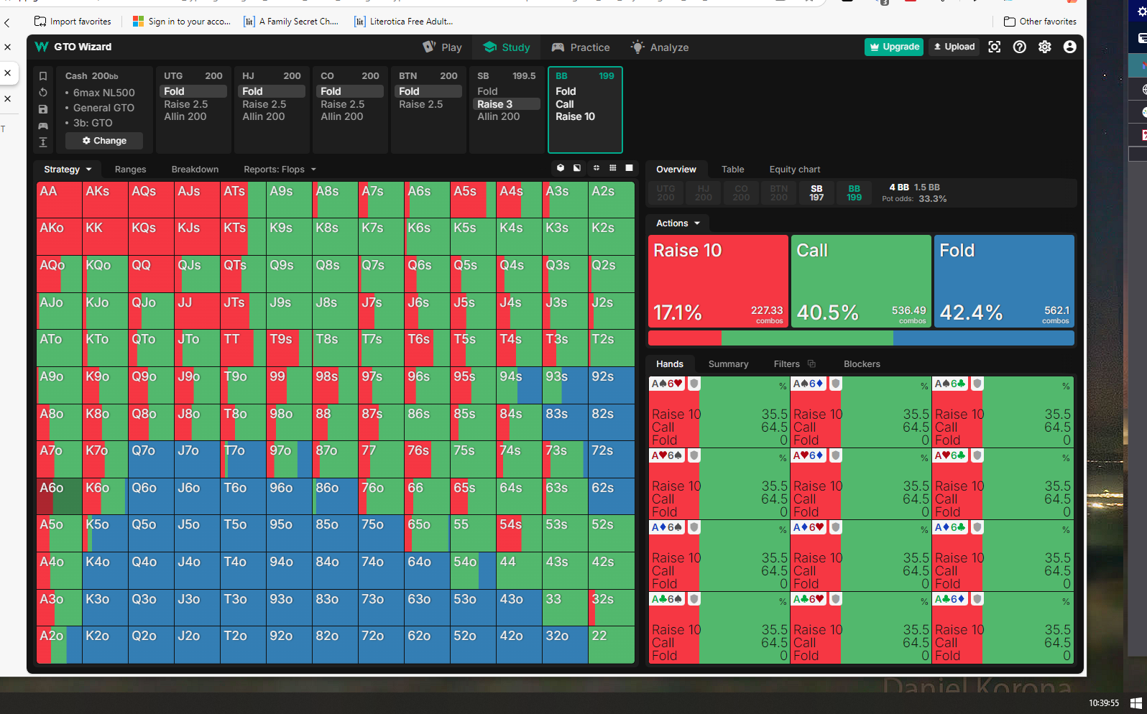Open the help question mark icon
The height and width of the screenshot is (714, 1147).
tap(1020, 47)
